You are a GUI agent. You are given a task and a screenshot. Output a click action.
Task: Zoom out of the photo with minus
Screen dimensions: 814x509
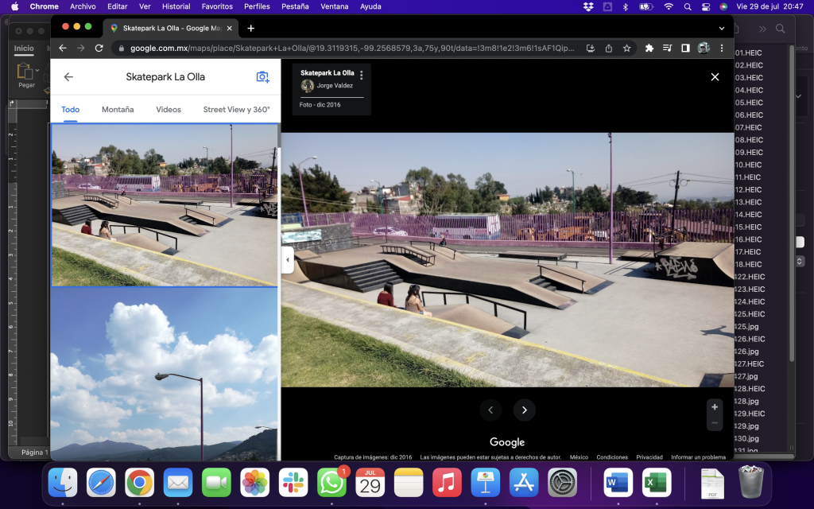[715, 423]
